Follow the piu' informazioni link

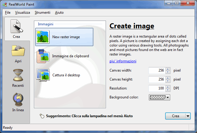(x=123, y=61)
